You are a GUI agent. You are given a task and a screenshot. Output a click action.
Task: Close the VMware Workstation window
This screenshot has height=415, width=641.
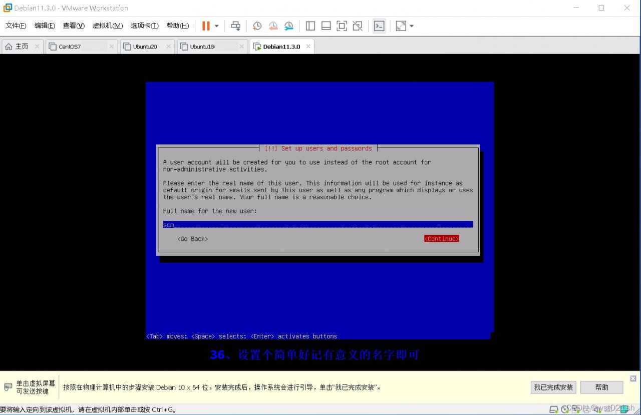pyautogui.click(x=627, y=8)
